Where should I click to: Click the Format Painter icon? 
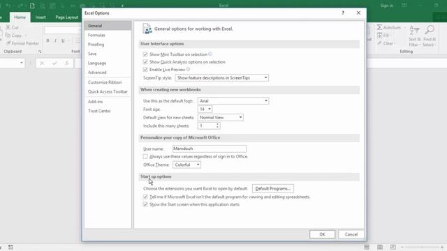tap(8, 43)
